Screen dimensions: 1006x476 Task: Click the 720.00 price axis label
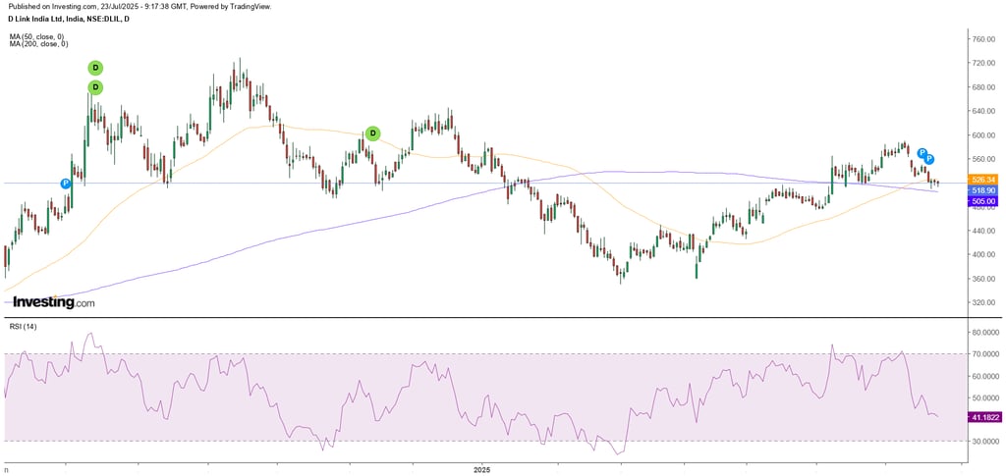pos(982,64)
